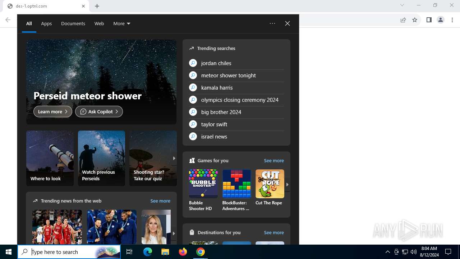Advance trending news carousel arrow
460x259 pixels.
click(x=174, y=233)
